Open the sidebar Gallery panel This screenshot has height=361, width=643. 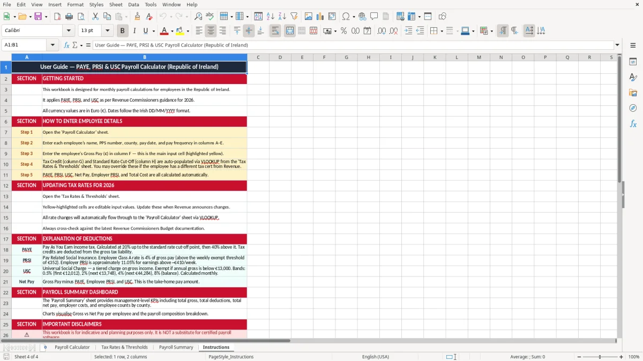(633, 93)
